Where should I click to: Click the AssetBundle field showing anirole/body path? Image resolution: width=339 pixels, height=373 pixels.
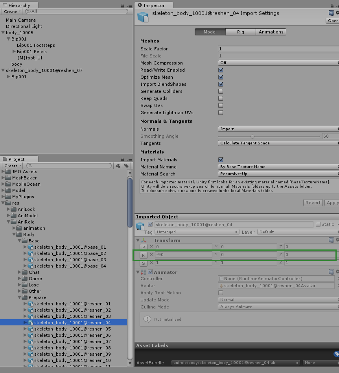click(235, 362)
